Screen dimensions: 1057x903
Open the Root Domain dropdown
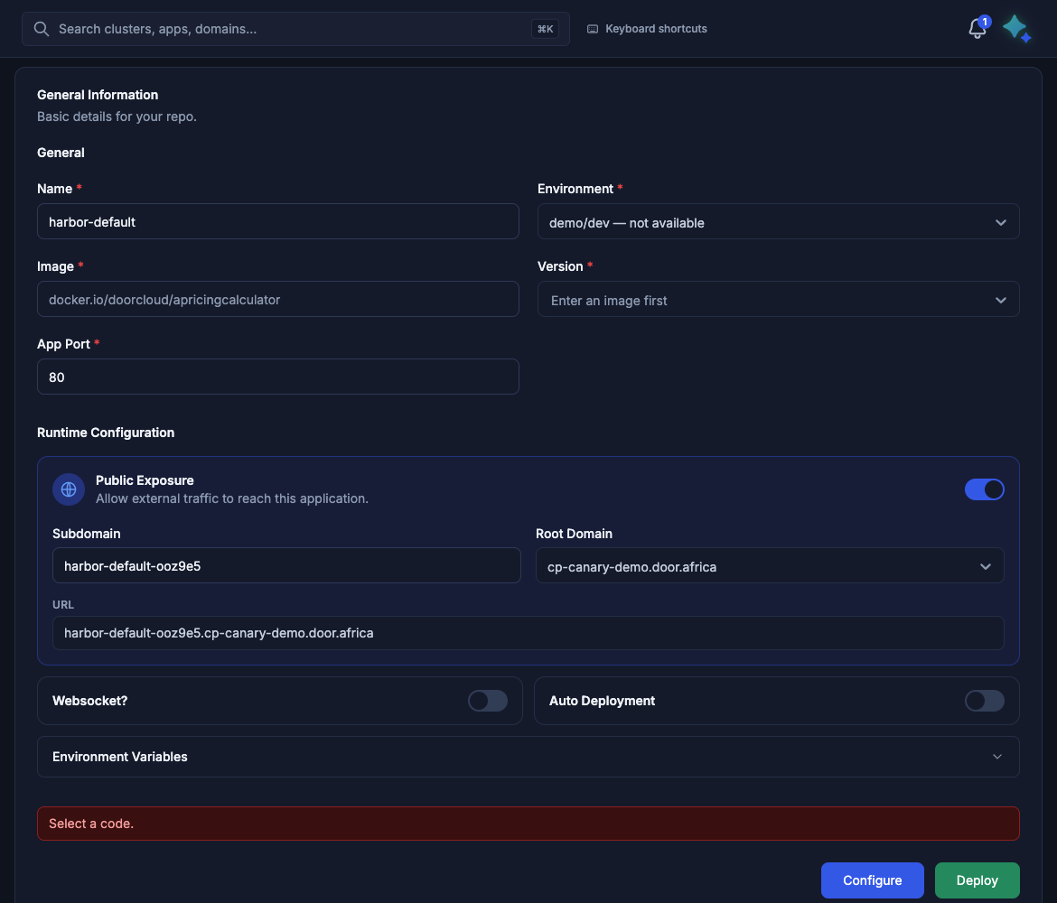click(x=769, y=565)
